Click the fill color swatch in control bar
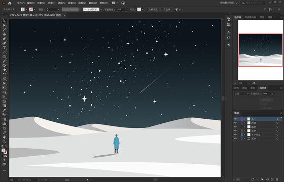 pyautogui.click(x=23, y=10)
